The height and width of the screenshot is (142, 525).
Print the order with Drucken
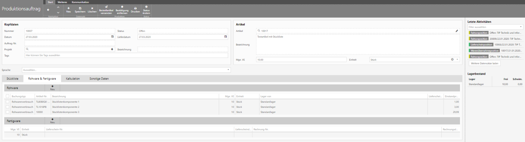tap(136, 10)
